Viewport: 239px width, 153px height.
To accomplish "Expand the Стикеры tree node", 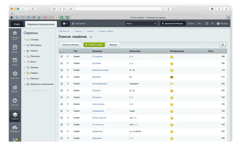I will pos(25,40).
